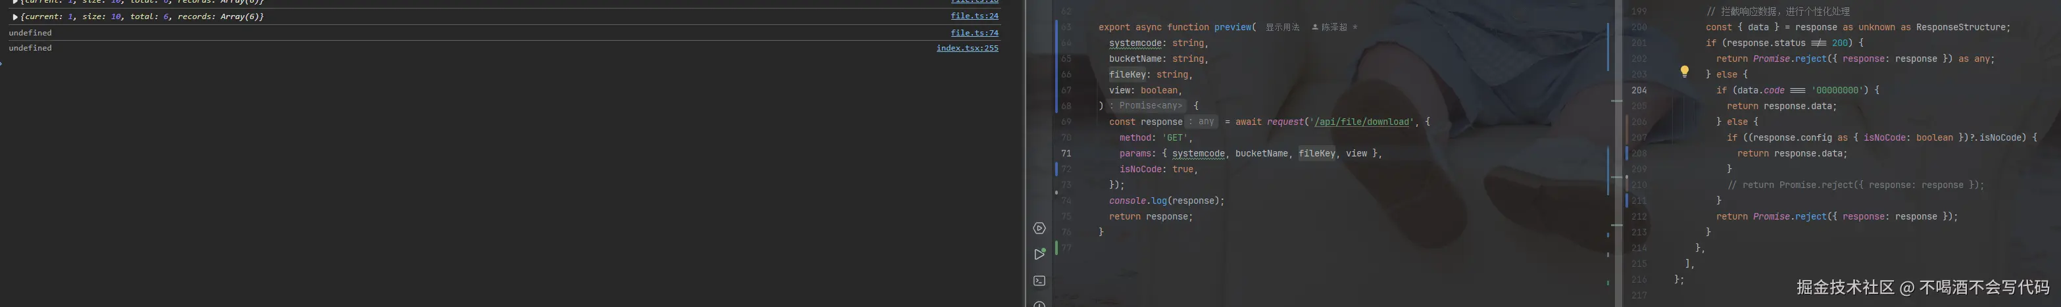Open the file.ts:74 source link
Viewport: 2061px width, 307px height.
[x=974, y=33]
